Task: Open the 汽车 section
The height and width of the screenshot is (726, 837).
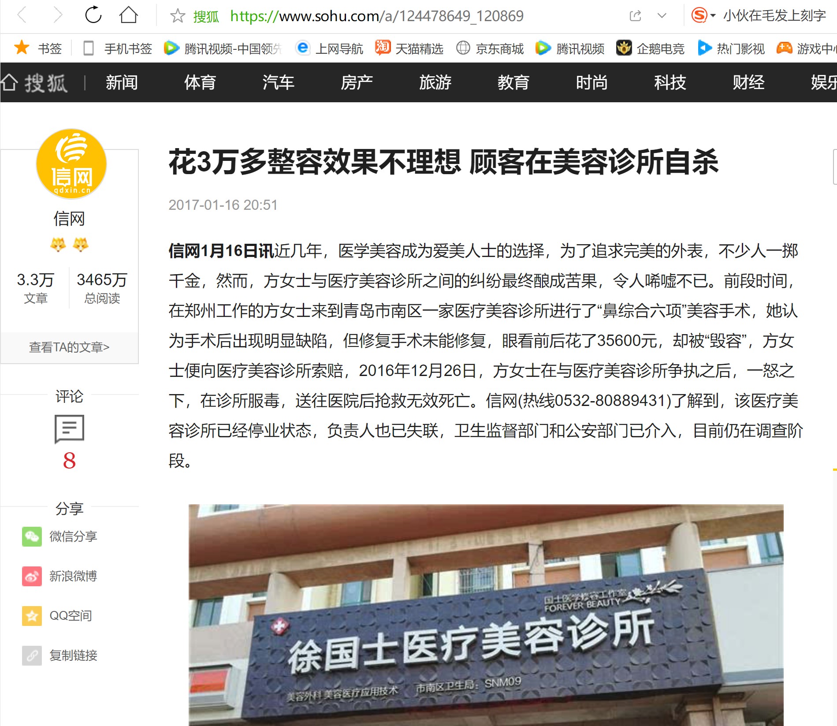Action: [x=278, y=82]
